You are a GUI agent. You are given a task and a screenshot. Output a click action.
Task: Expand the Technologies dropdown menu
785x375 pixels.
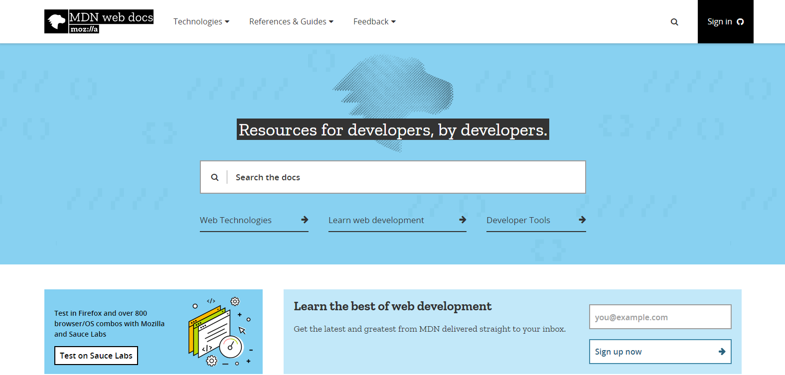tap(201, 22)
